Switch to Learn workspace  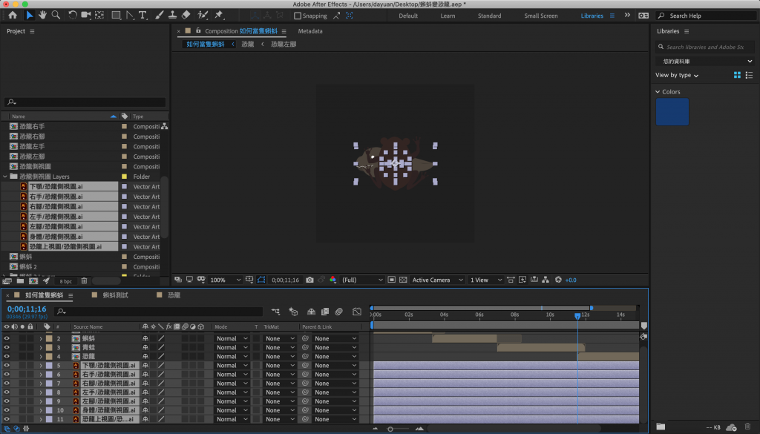click(448, 16)
